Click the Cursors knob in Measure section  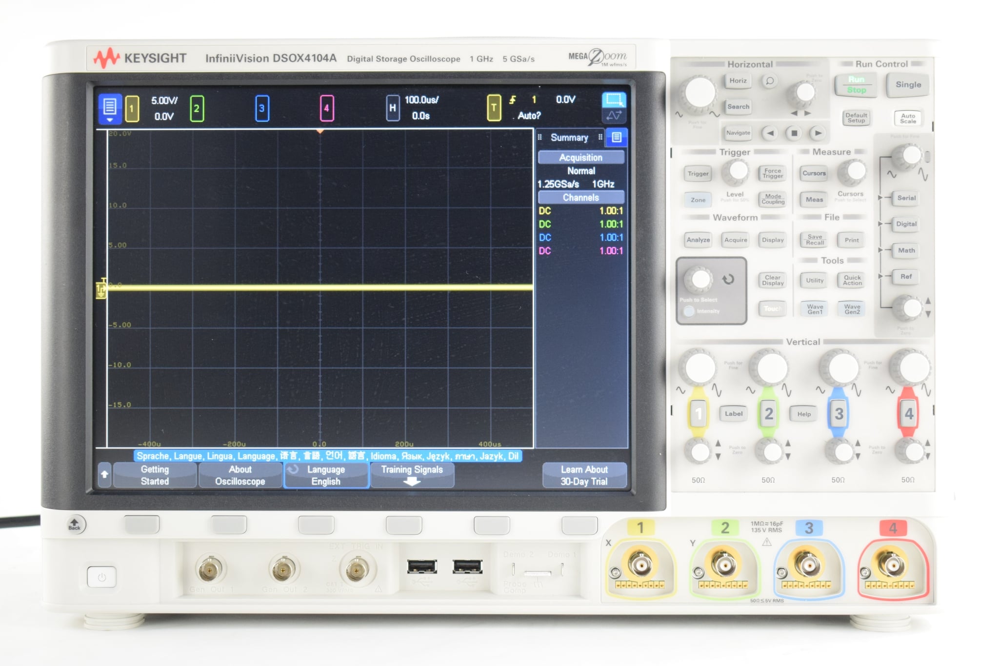pyautogui.click(x=853, y=172)
